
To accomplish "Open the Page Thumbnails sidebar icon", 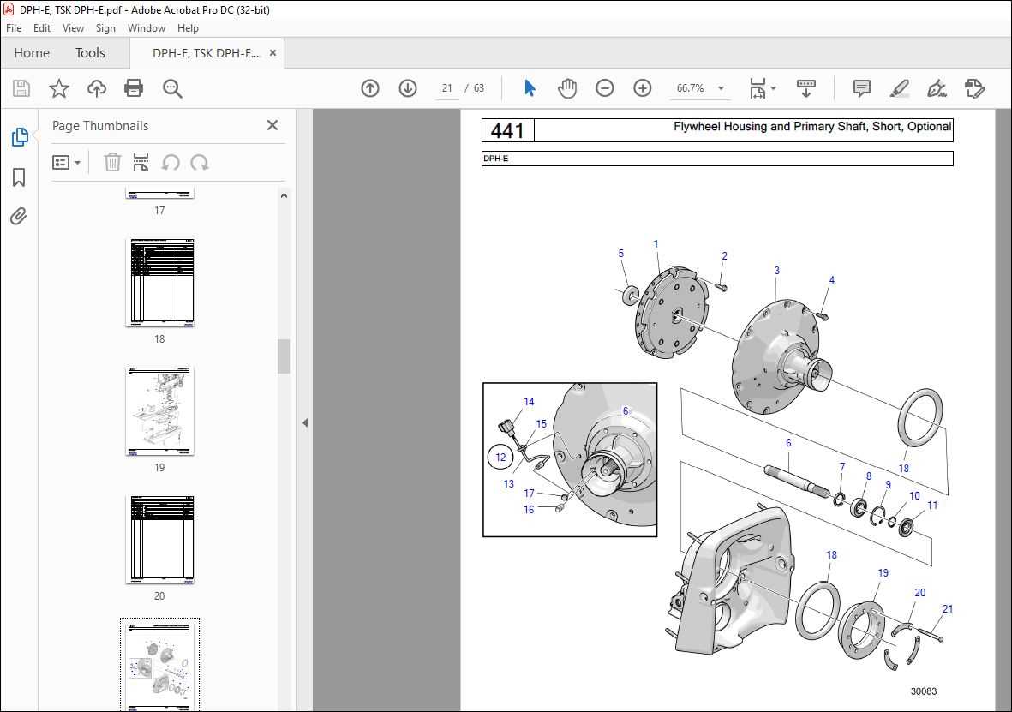I will 20,137.
